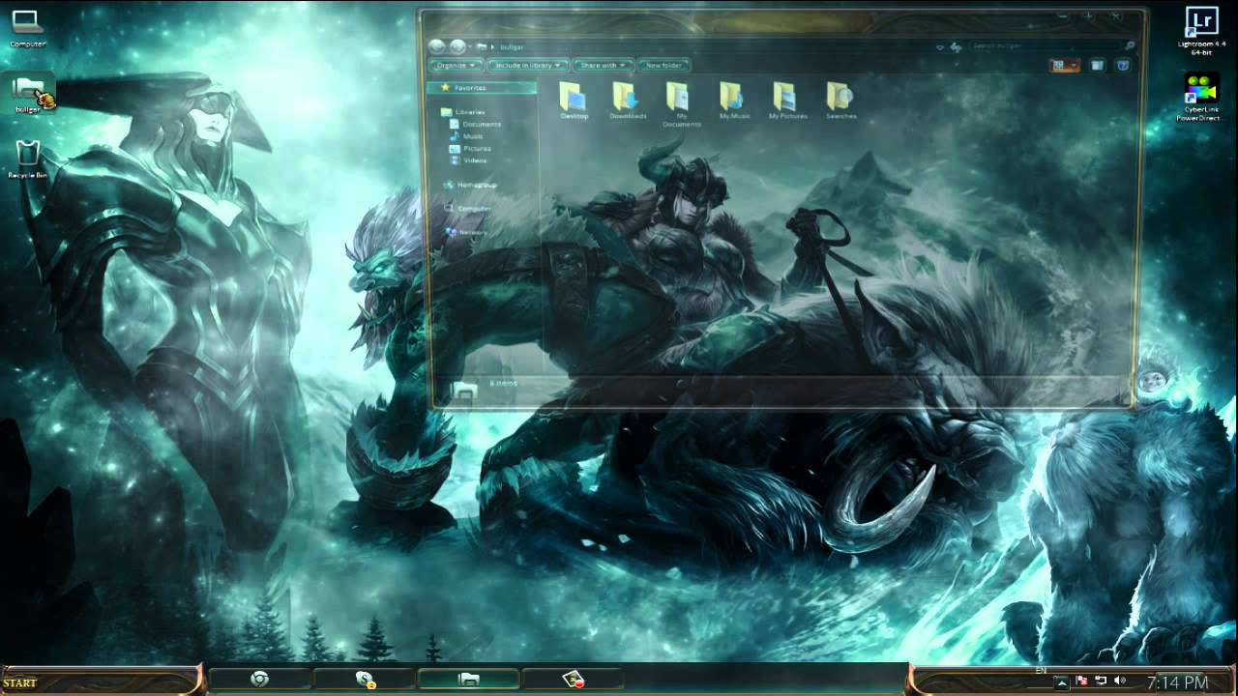Open the Share with menu
This screenshot has height=696, width=1238.
[x=603, y=65]
